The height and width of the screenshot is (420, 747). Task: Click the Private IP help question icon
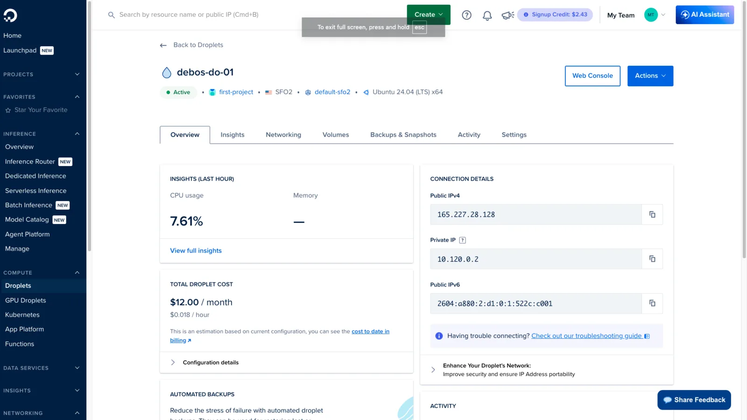pyautogui.click(x=462, y=240)
